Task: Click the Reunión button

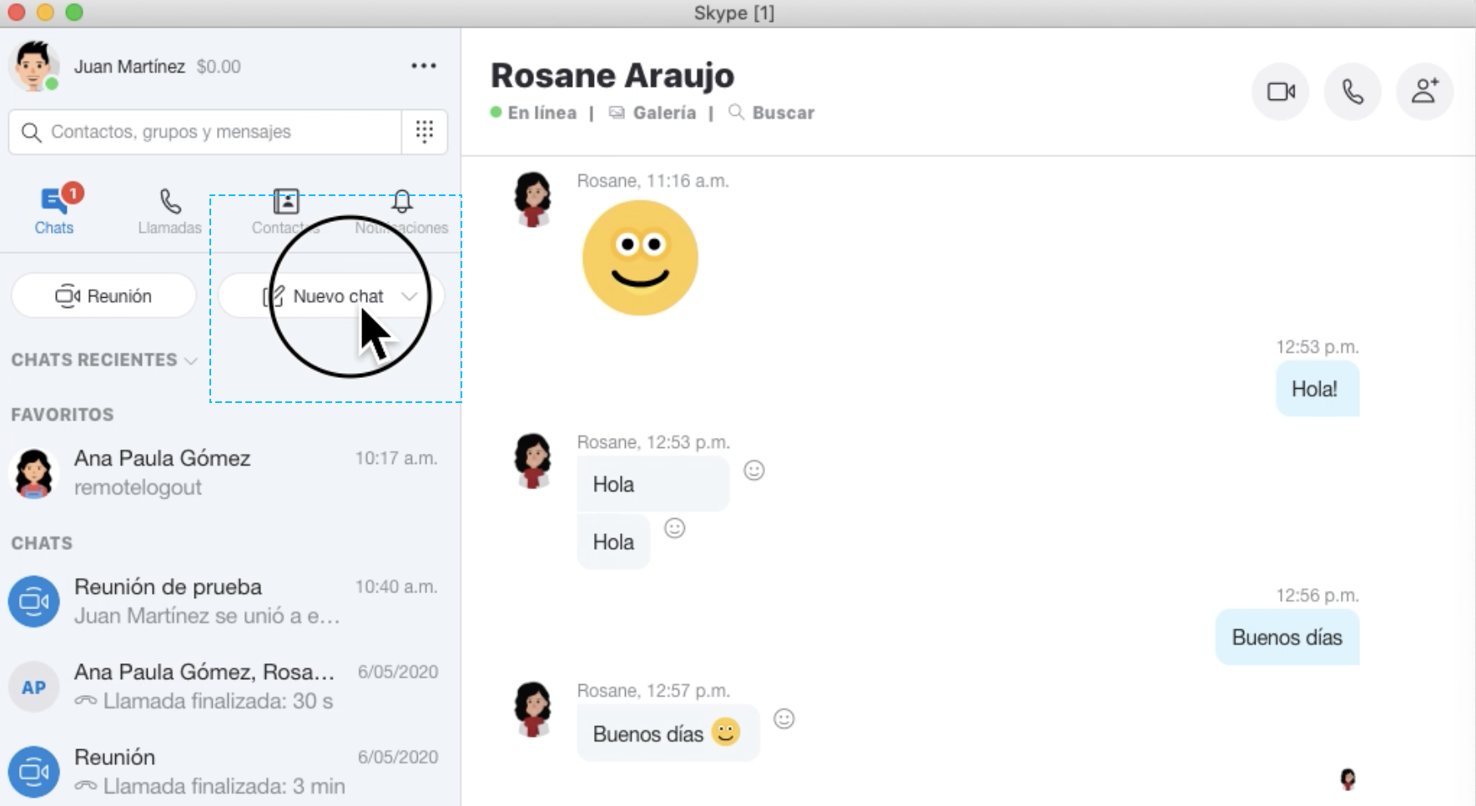Action: [103, 296]
